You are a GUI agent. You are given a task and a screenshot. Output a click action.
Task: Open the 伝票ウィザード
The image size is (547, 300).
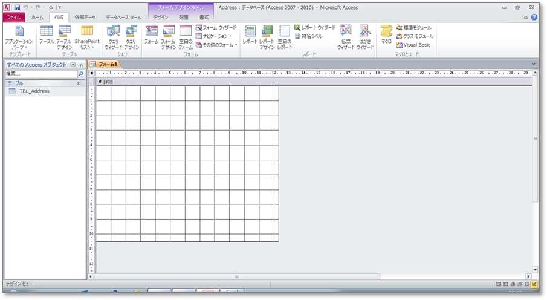(x=346, y=37)
